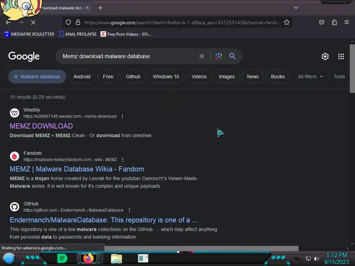The width and height of the screenshot is (355, 266).
Task: Open more options for GitHub result
Action: (x=129, y=210)
